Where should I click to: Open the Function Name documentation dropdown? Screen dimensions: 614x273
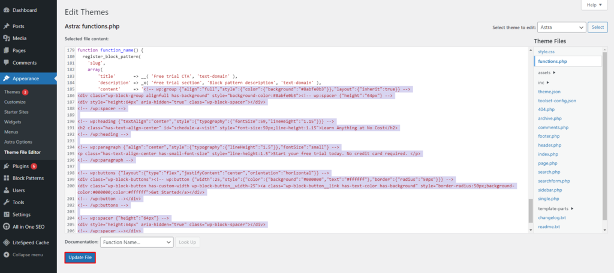coord(135,242)
